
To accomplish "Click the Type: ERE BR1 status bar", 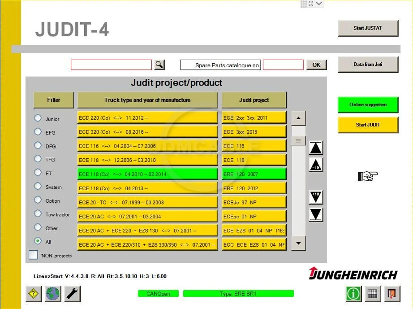I will point(238,293).
